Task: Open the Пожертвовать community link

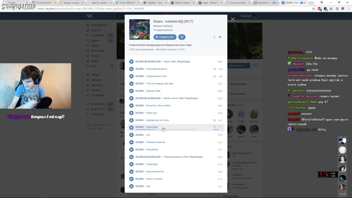Action: coord(238,94)
